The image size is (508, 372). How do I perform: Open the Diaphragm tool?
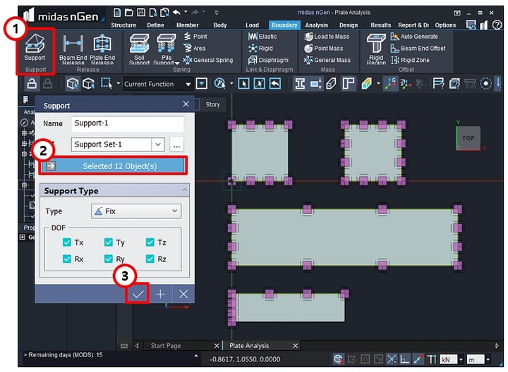268,60
